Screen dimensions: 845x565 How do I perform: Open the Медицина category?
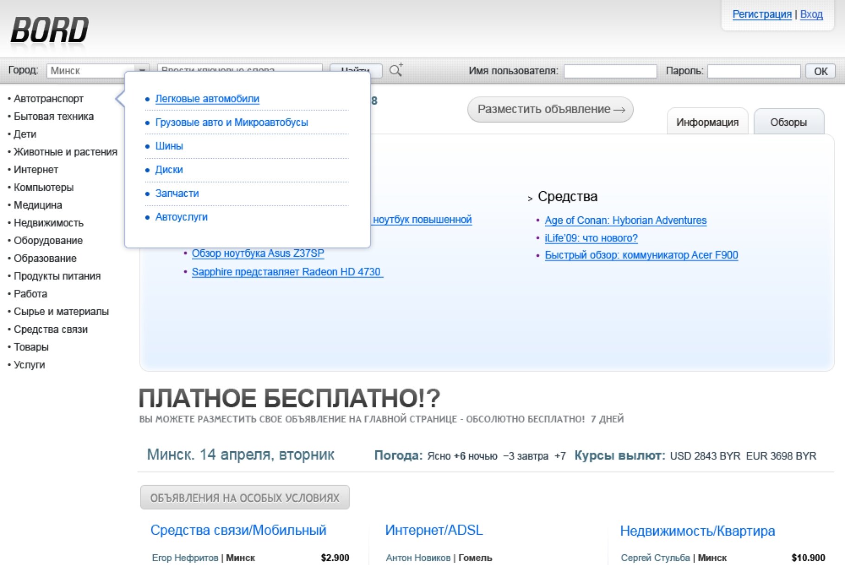pyautogui.click(x=38, y=205)
